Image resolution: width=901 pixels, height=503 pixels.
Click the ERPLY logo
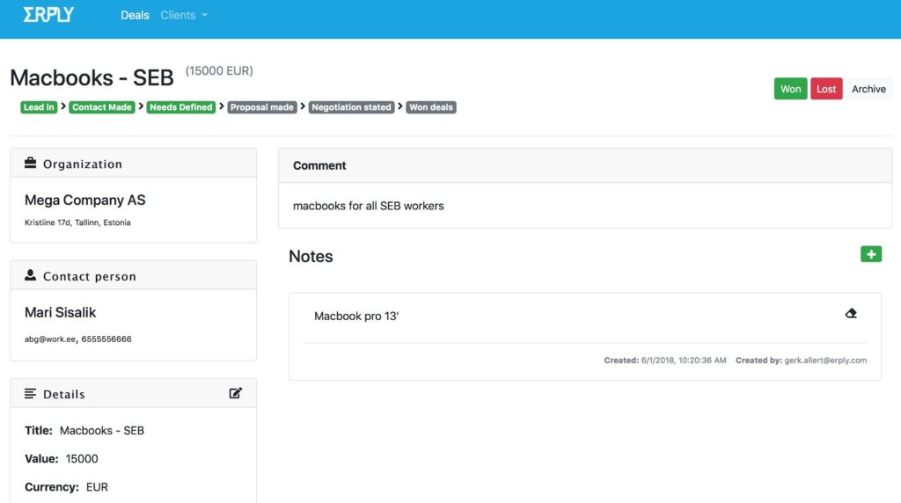tap(48, 15)
